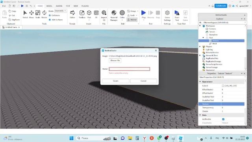Select the Weld item in the Explorer
Viewport: 252px width, 142px height.
click(214, 44)
